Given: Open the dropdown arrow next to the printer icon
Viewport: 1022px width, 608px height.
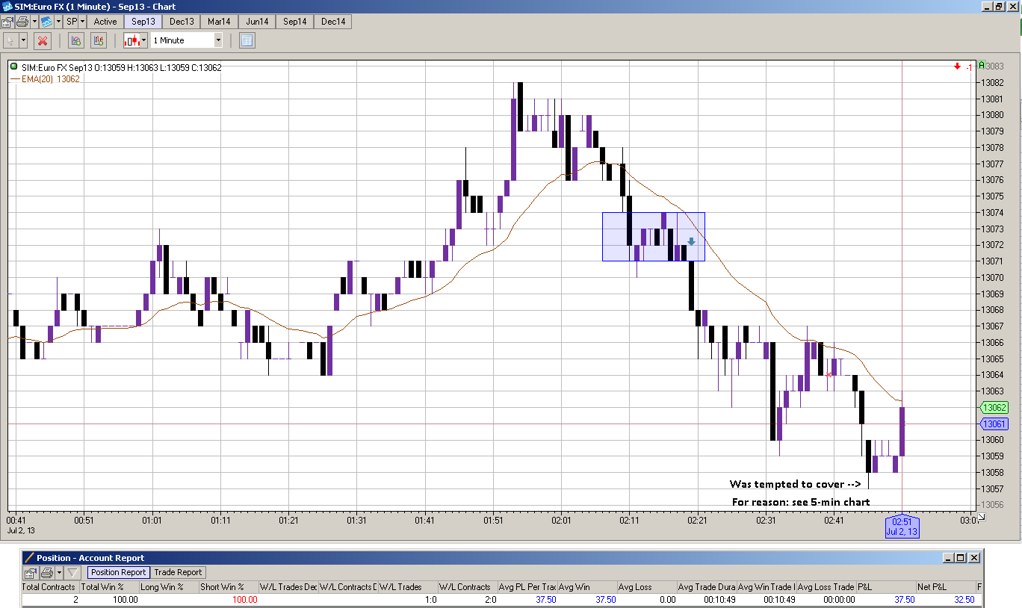Looking at the screenshot, I should [34, 22].
